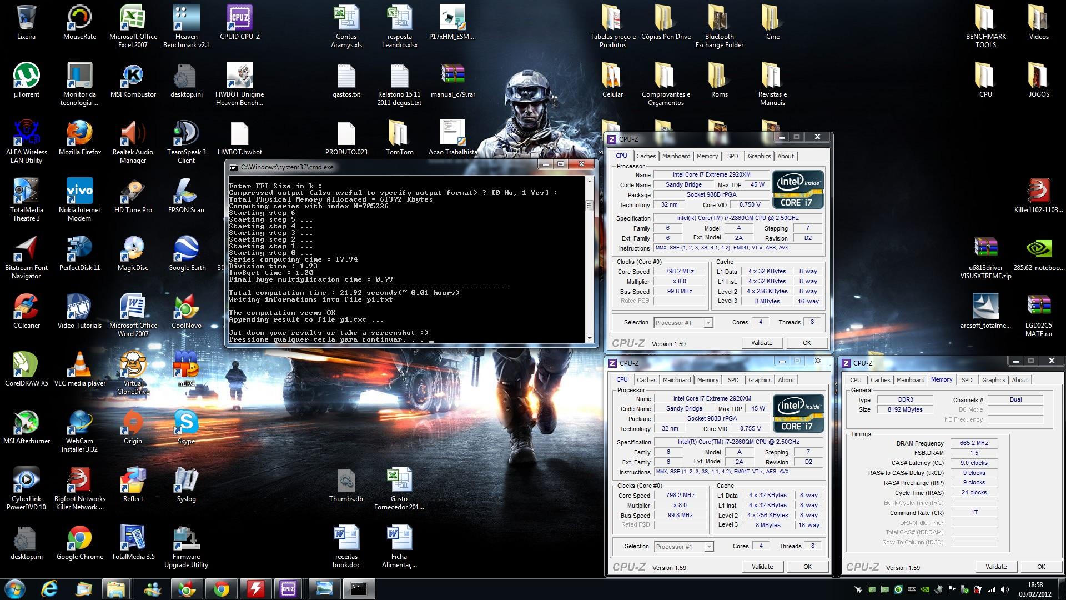Image resolution: width=1066 pixels, height=600 pixels.
Task: Click CPU-Z taskbar button
Action: [x=288, y=589]
